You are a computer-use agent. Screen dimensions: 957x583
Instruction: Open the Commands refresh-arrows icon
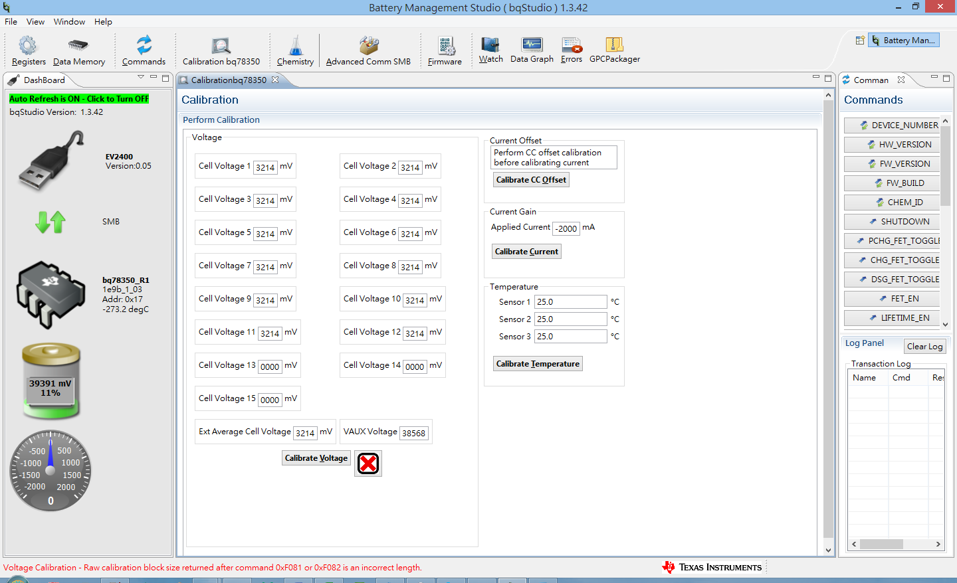tap(144, 45)
